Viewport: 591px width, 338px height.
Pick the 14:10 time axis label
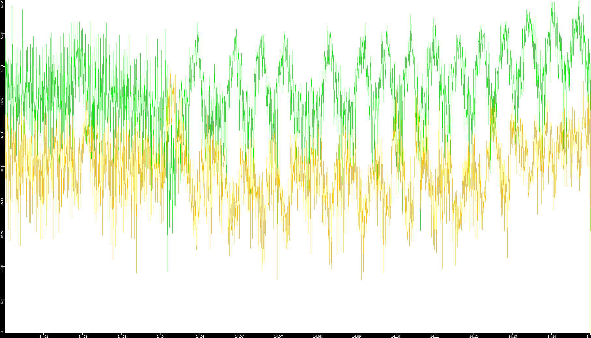point(395,336)
